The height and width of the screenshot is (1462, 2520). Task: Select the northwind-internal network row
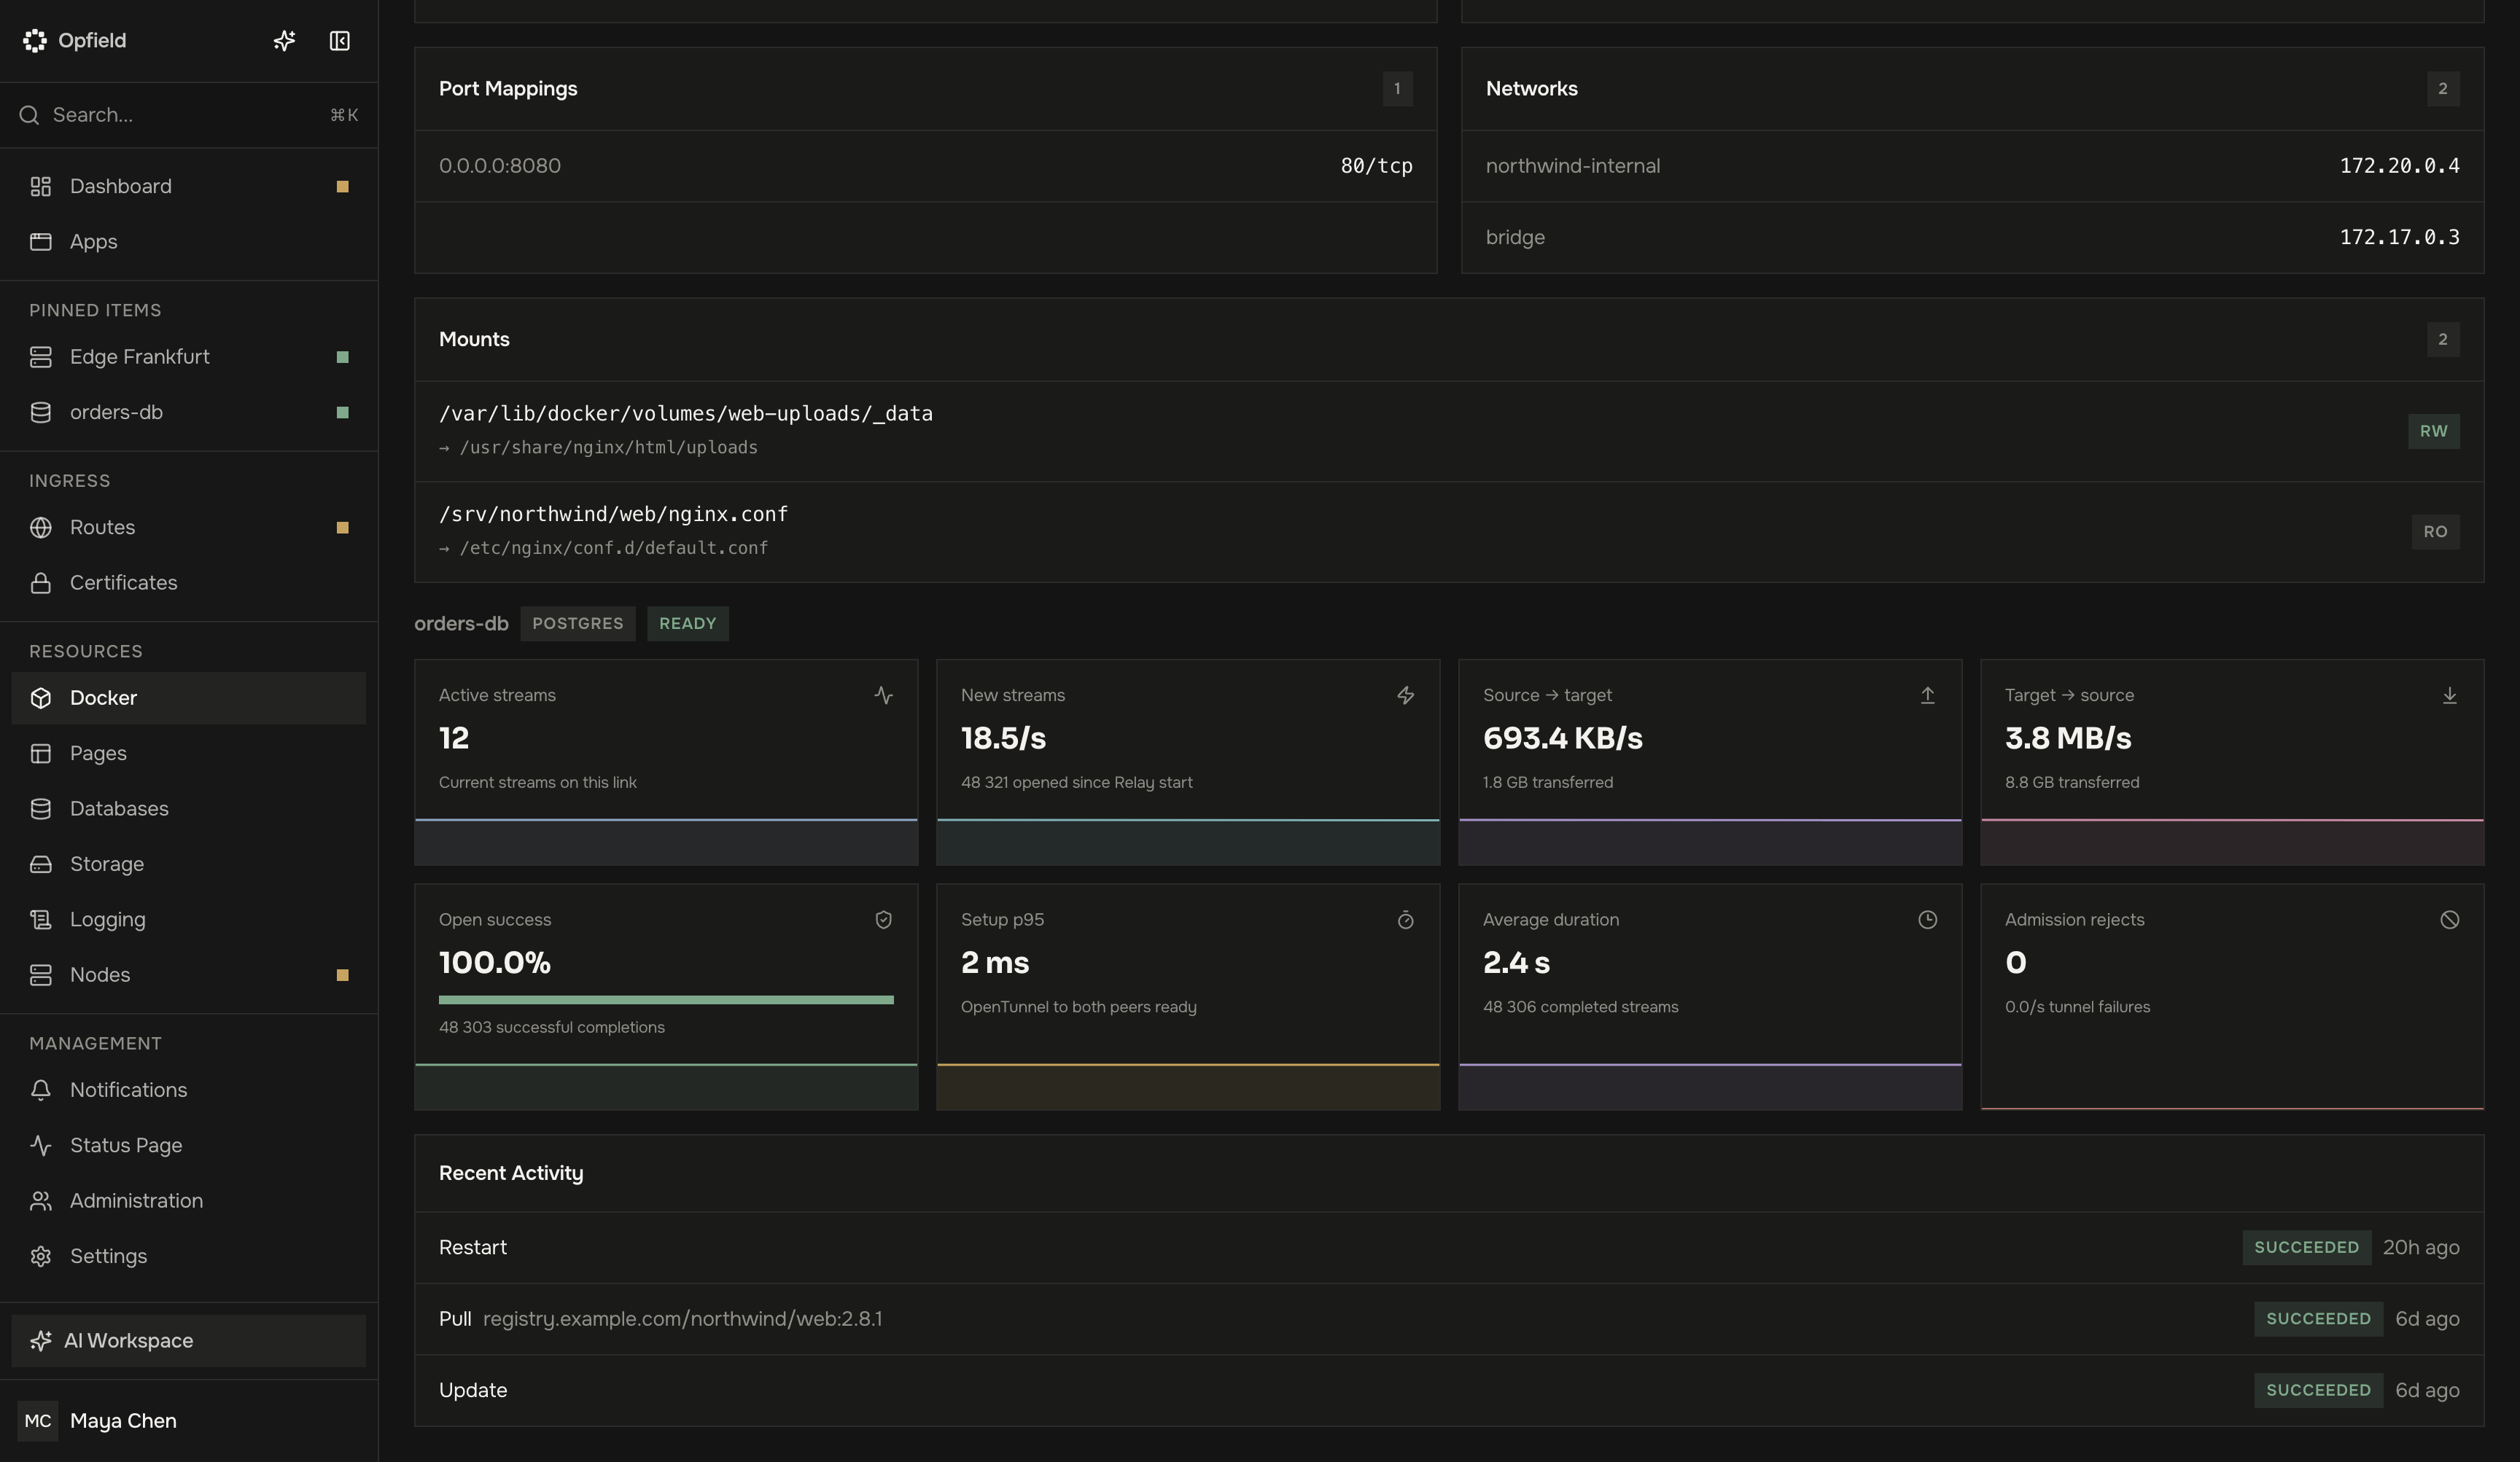[x=1973, y=166]
